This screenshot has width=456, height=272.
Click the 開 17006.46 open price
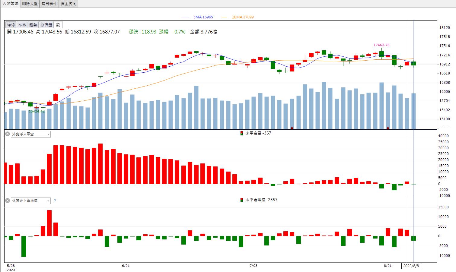(x=20, y=32)
